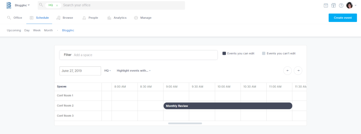Viewport: 361px width, 134px height.
Task: Click the 9:00 AM time header
Action: click(172, 87)
